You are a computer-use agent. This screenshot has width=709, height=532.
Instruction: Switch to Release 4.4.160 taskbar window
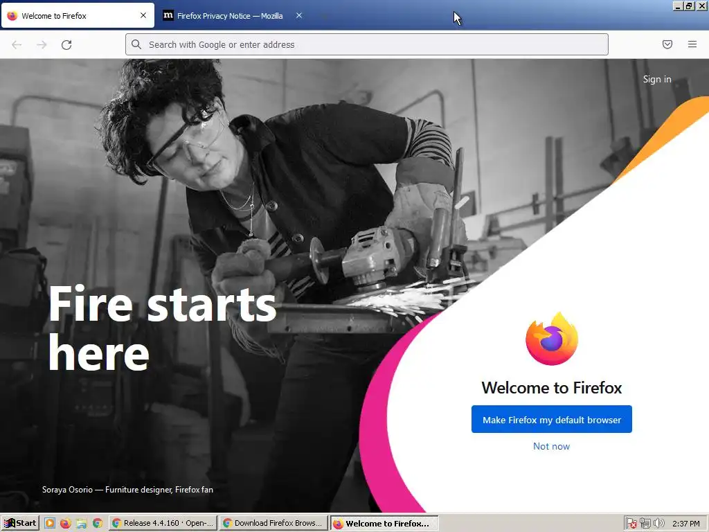(163, 524)
